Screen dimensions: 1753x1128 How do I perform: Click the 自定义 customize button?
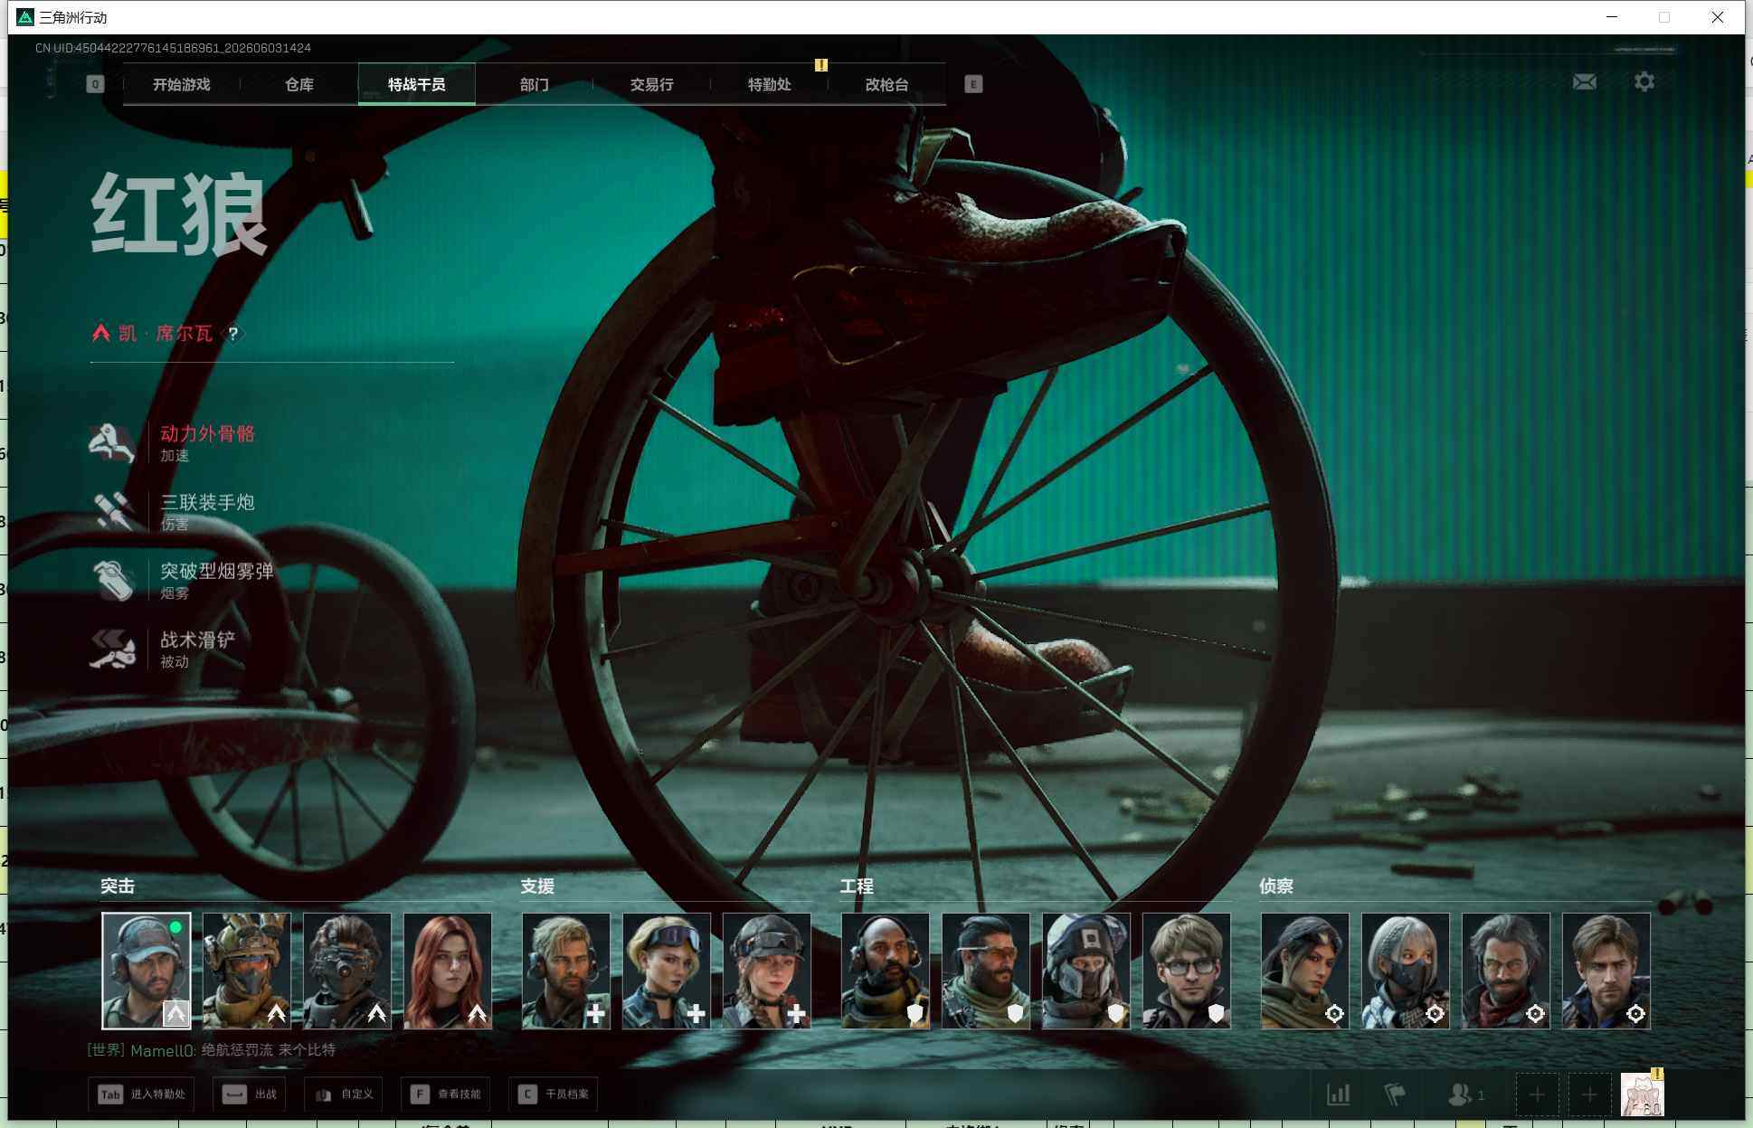click(344, 1095)
